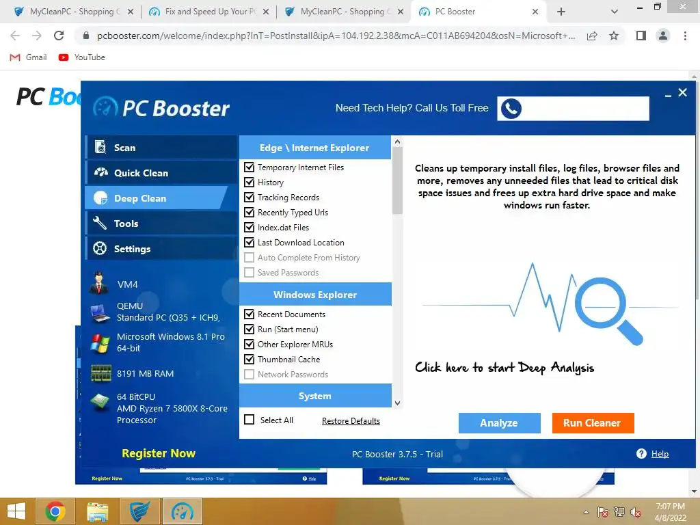Image resolution: width=700 pixels, height=525 pixels.
Task: Click the Windows flag icon beside Windows 8.1 Pro
Action: [100, 343]
